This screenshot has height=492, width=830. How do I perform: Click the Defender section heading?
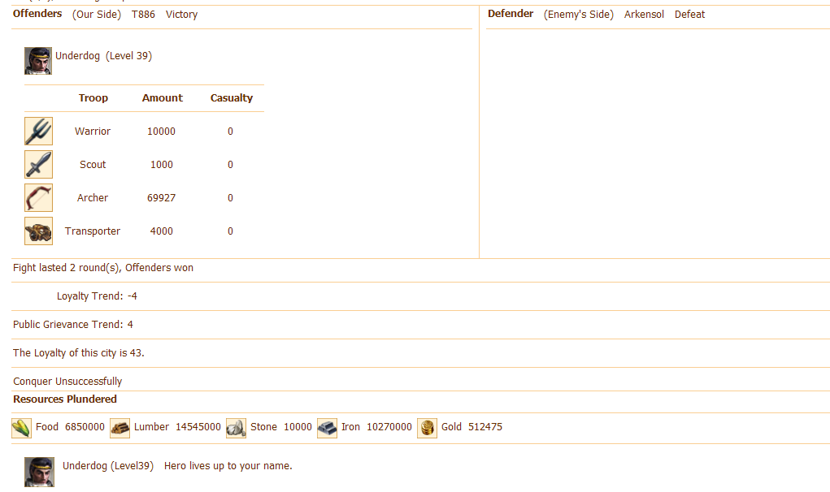pos(511,14)
